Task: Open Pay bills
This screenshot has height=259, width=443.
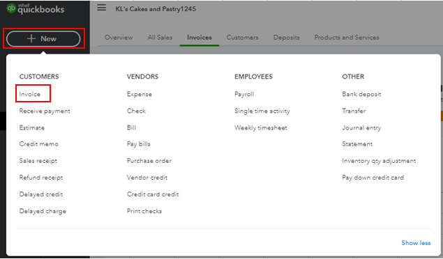Action: point(139,144)
